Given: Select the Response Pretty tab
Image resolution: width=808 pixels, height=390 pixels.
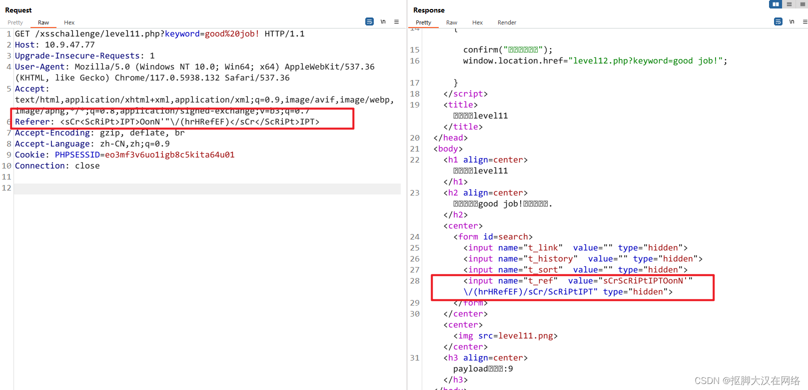Looking at the screenshot, I should [x=423, y=22].
